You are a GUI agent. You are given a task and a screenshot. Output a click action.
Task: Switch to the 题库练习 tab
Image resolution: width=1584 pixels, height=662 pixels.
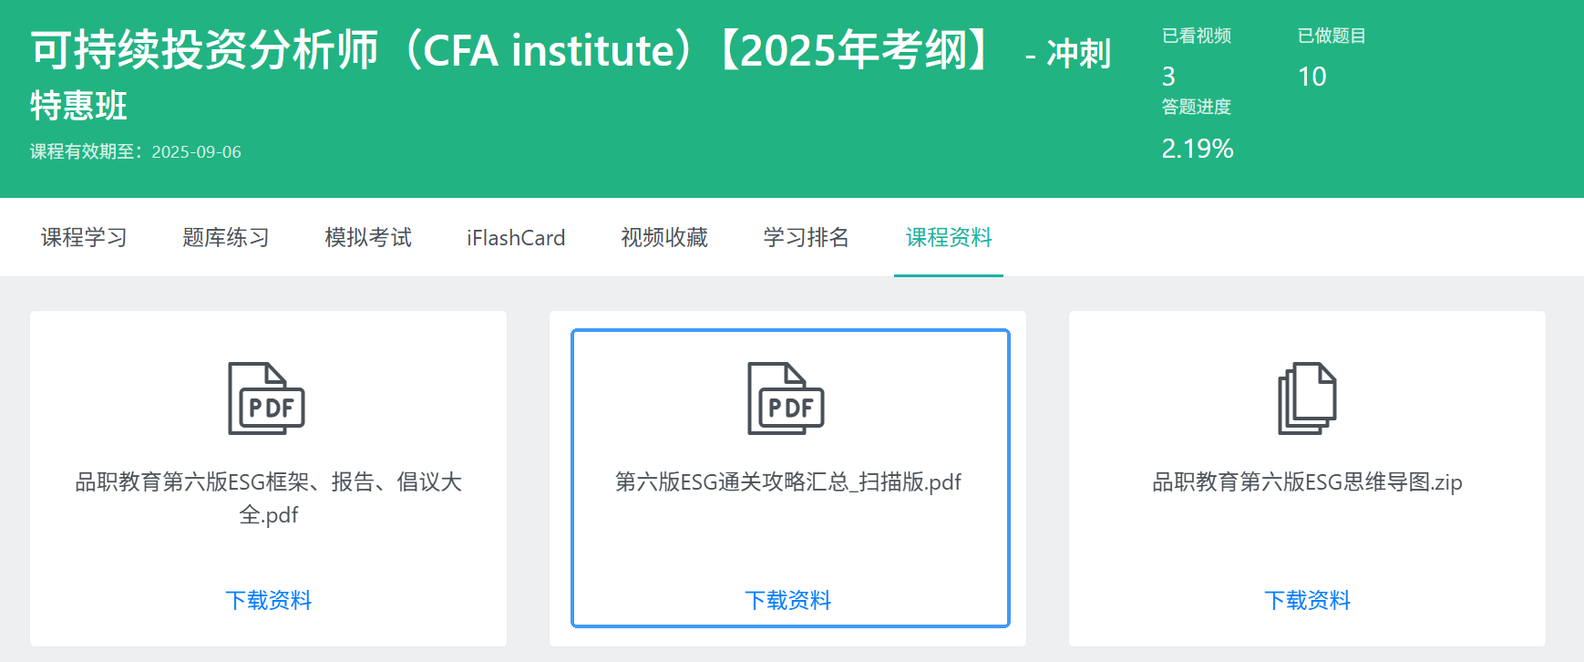point(226,238)
